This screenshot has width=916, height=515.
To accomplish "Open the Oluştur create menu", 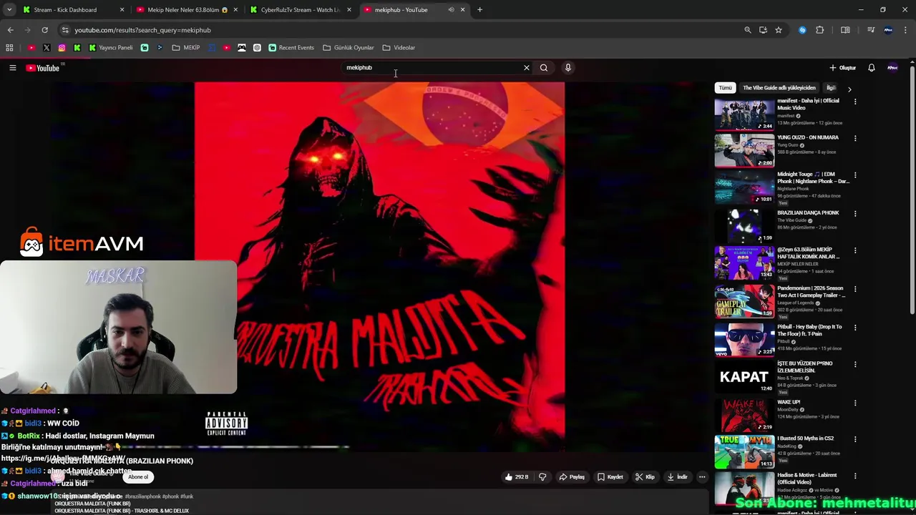I will (843, 68).
